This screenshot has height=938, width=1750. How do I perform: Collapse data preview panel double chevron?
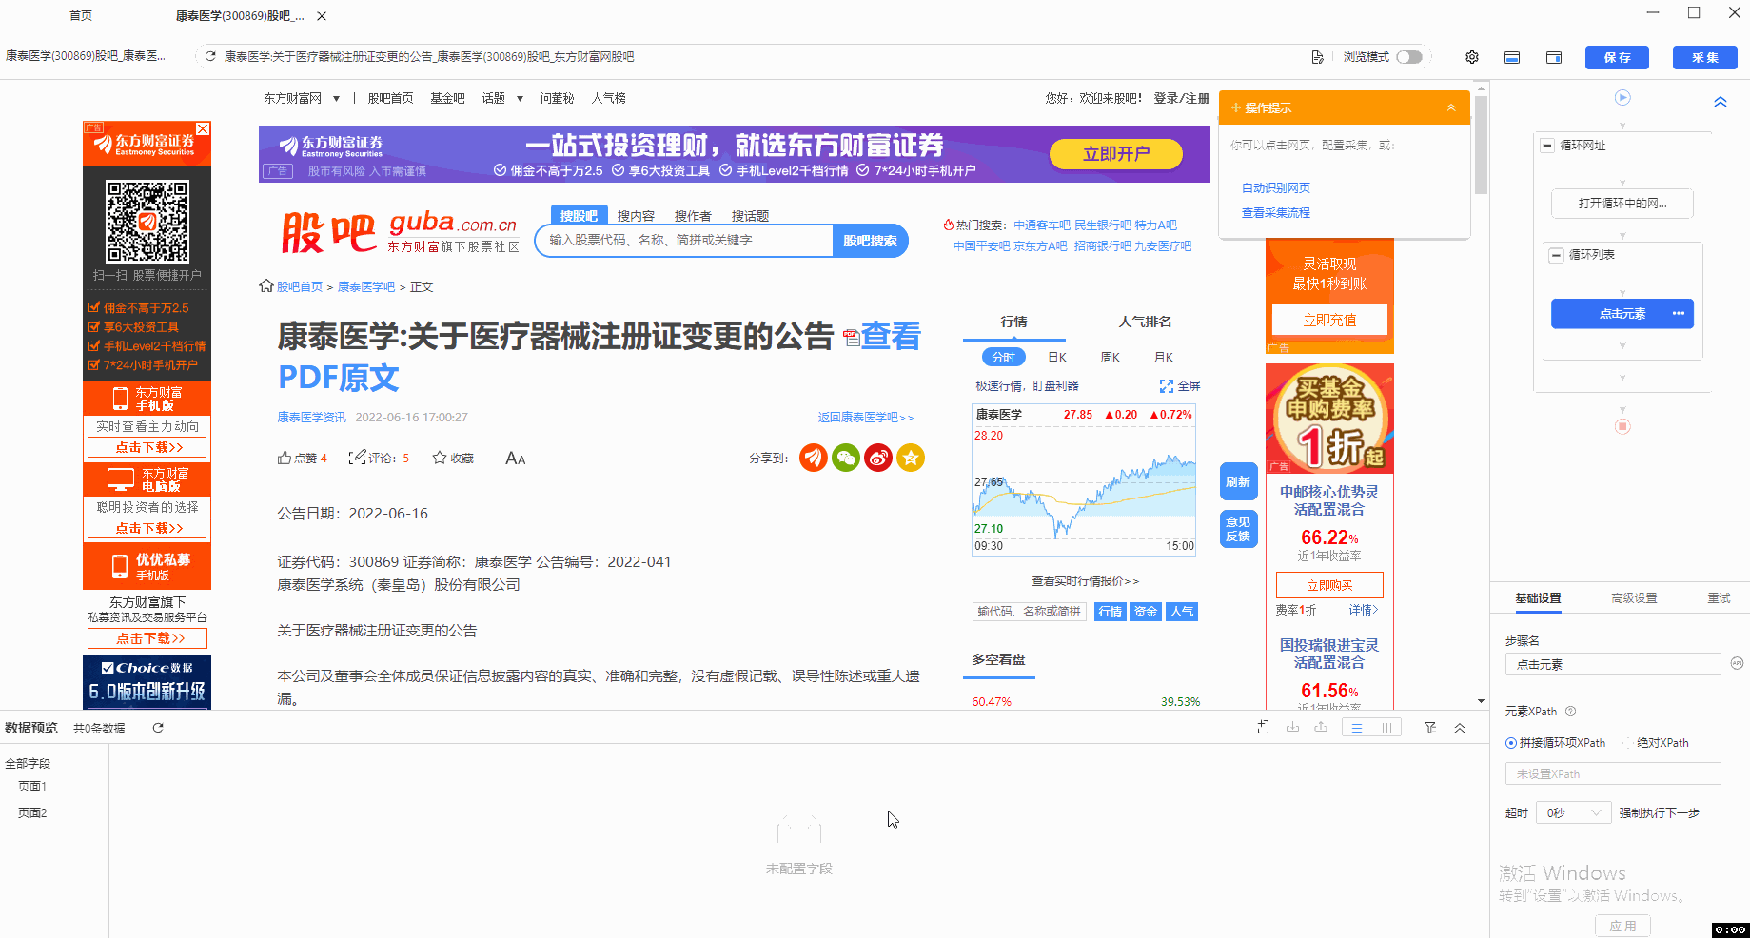1460,728
